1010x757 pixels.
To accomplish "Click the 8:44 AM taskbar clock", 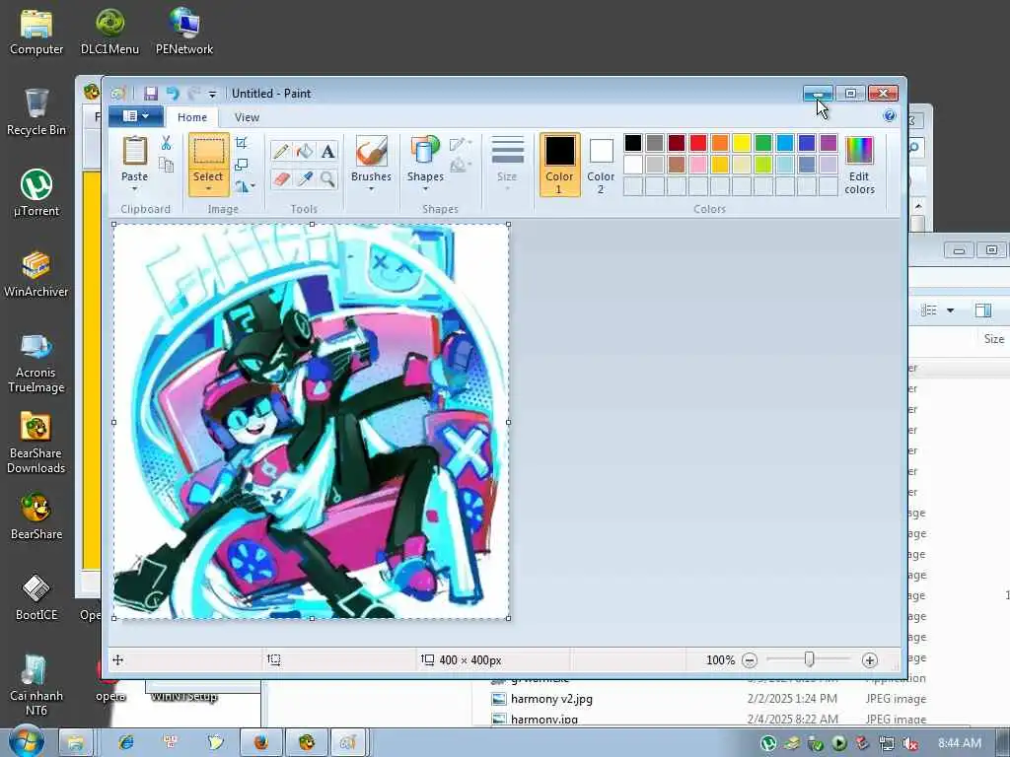I will click(960, 743).
